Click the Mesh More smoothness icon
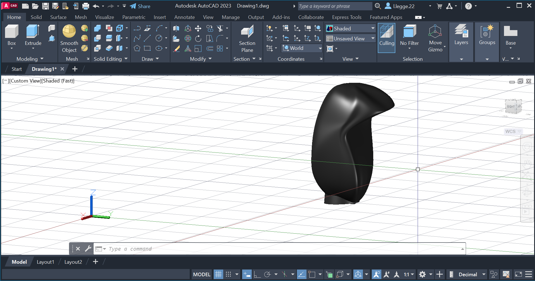This screenshot has width=535, height=281. [x=85, y=28]
